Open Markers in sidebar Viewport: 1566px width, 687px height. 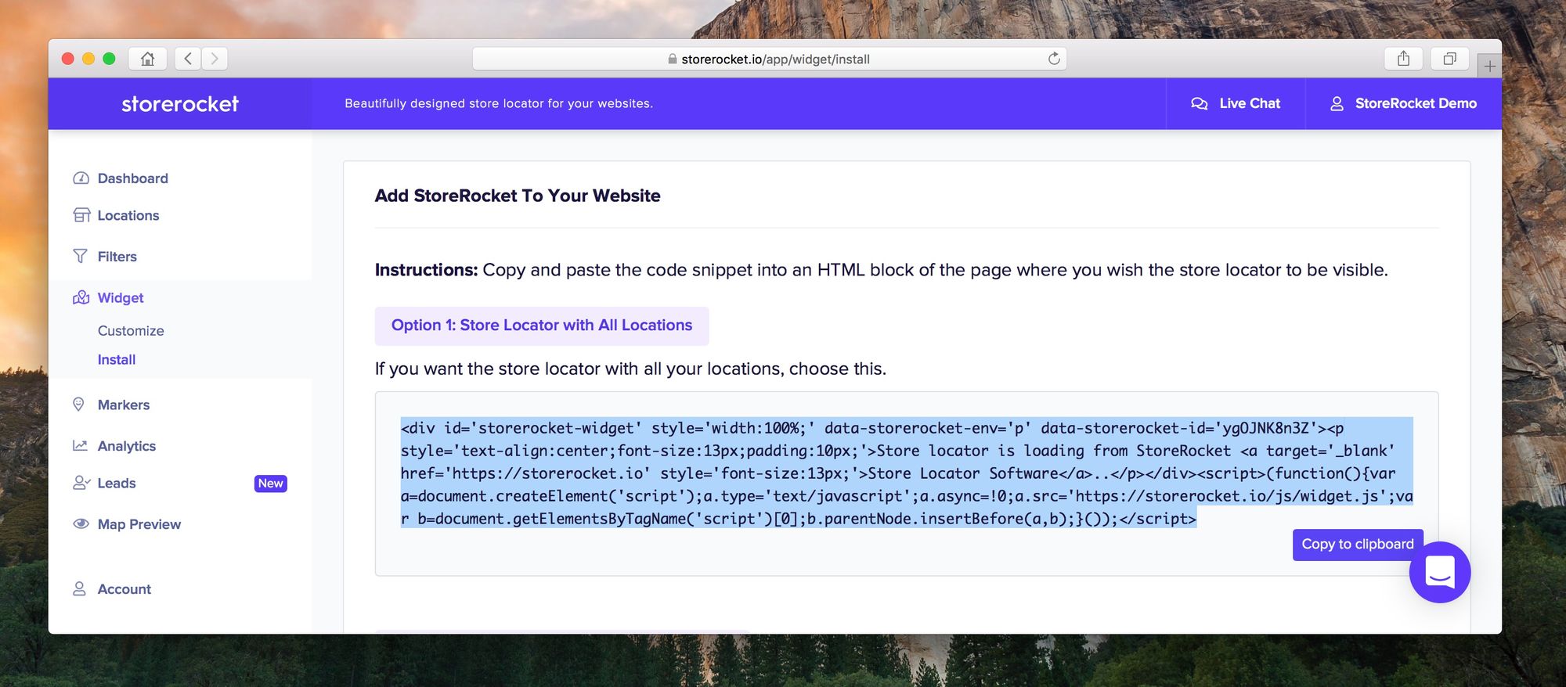[124, 405]
